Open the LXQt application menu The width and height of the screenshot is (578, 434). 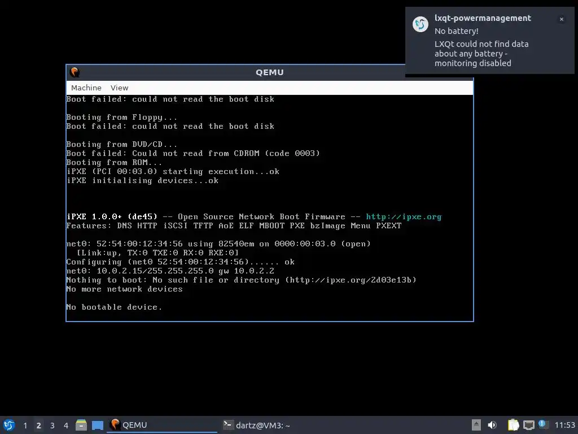tap(9, 425)
